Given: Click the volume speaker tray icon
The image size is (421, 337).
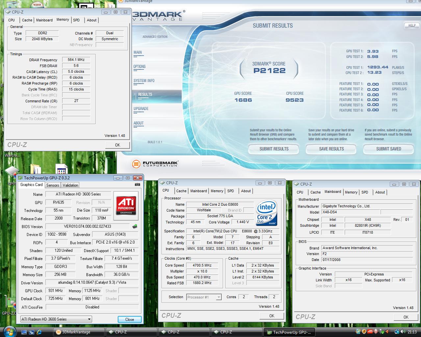Looking at the screenshot, I should tap(404, 332).
